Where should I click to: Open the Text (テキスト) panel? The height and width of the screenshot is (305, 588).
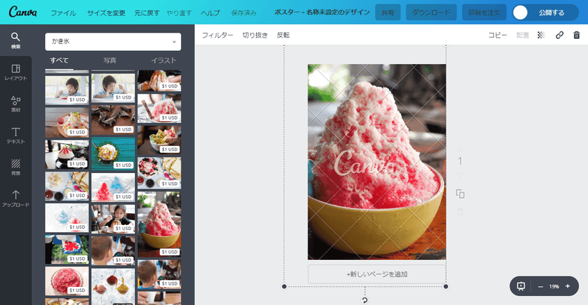(x=16, y=135)
